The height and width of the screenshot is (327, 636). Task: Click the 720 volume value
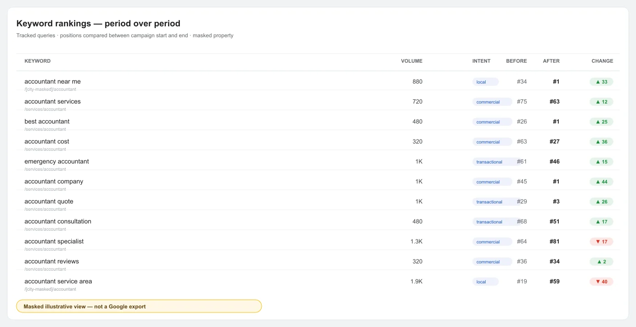click(x=417, y=102)
